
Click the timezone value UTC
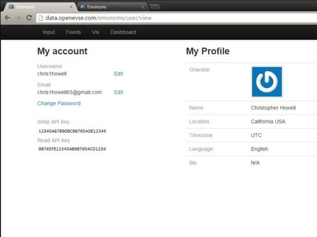coord(256,135)
